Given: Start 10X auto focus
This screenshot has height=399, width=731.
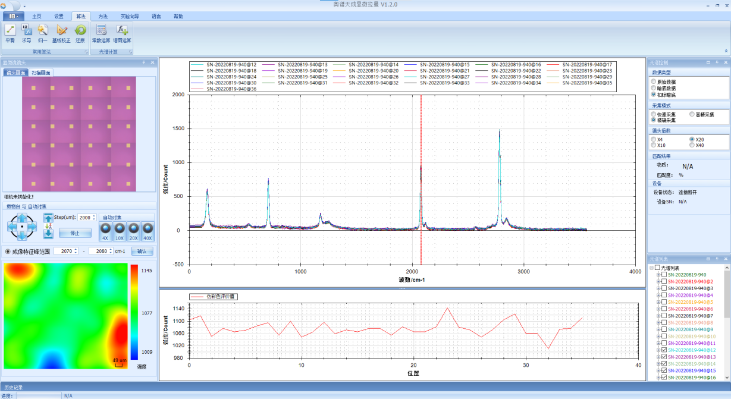Looking at the screenshot, I should coord(120,231).
